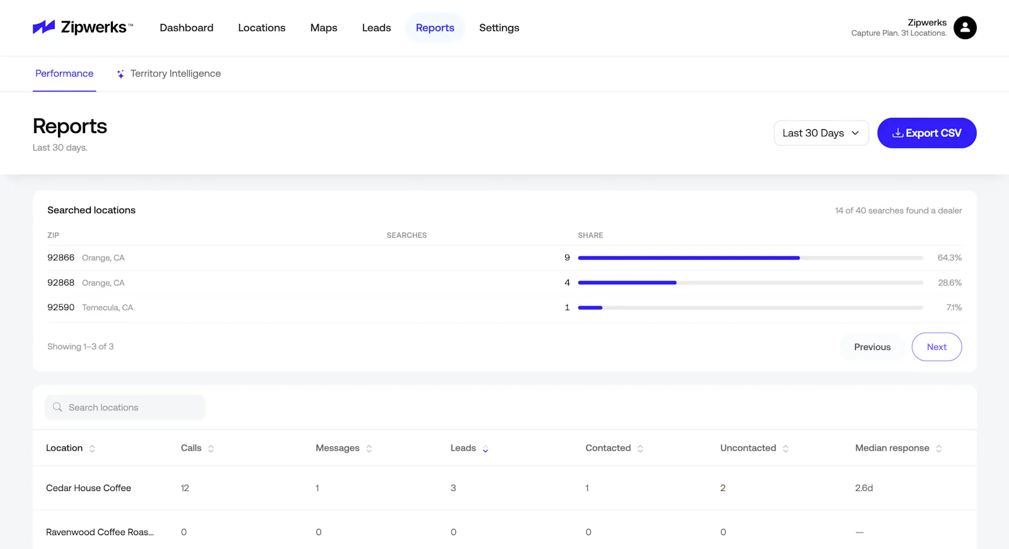Click the 64.3% share value

(x=949, y=258)
